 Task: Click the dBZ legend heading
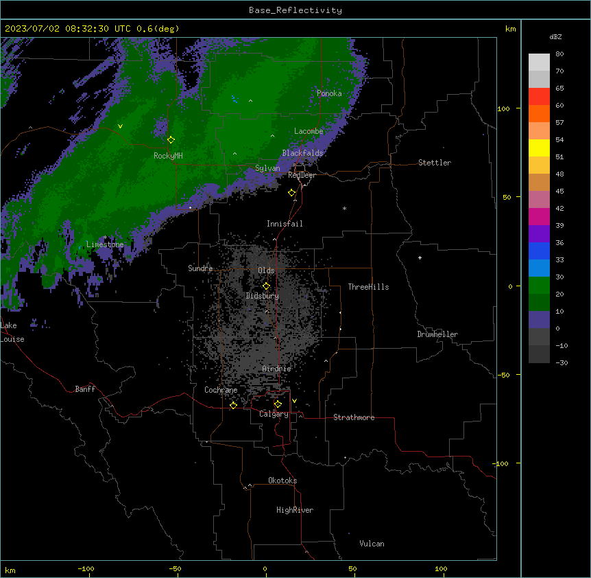(555, 37)
